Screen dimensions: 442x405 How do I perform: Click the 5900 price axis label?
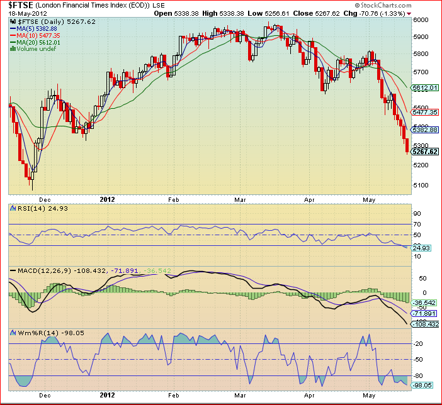[421, 36]
